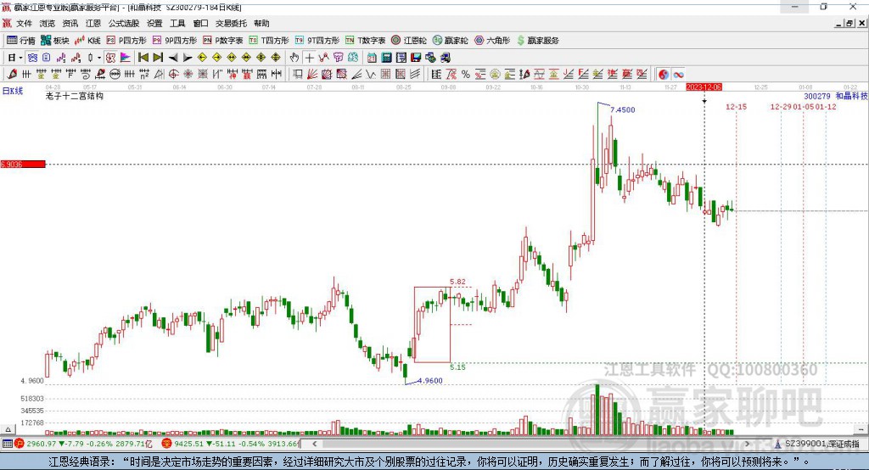Open the 窗口 menu
869x470 pixels.
pyautogui.click(x=200, y=23)
